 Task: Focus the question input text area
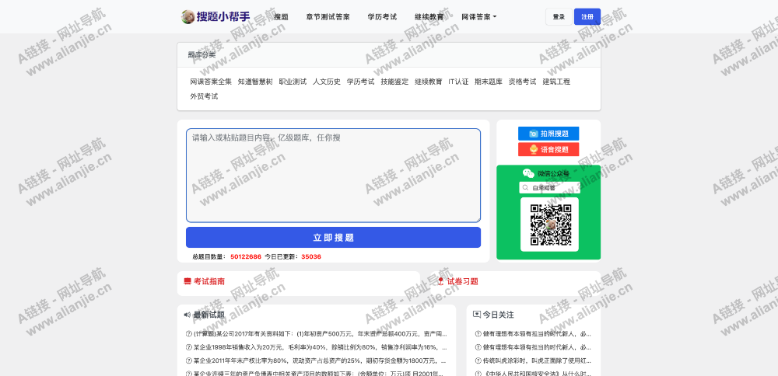pos(334,176)
